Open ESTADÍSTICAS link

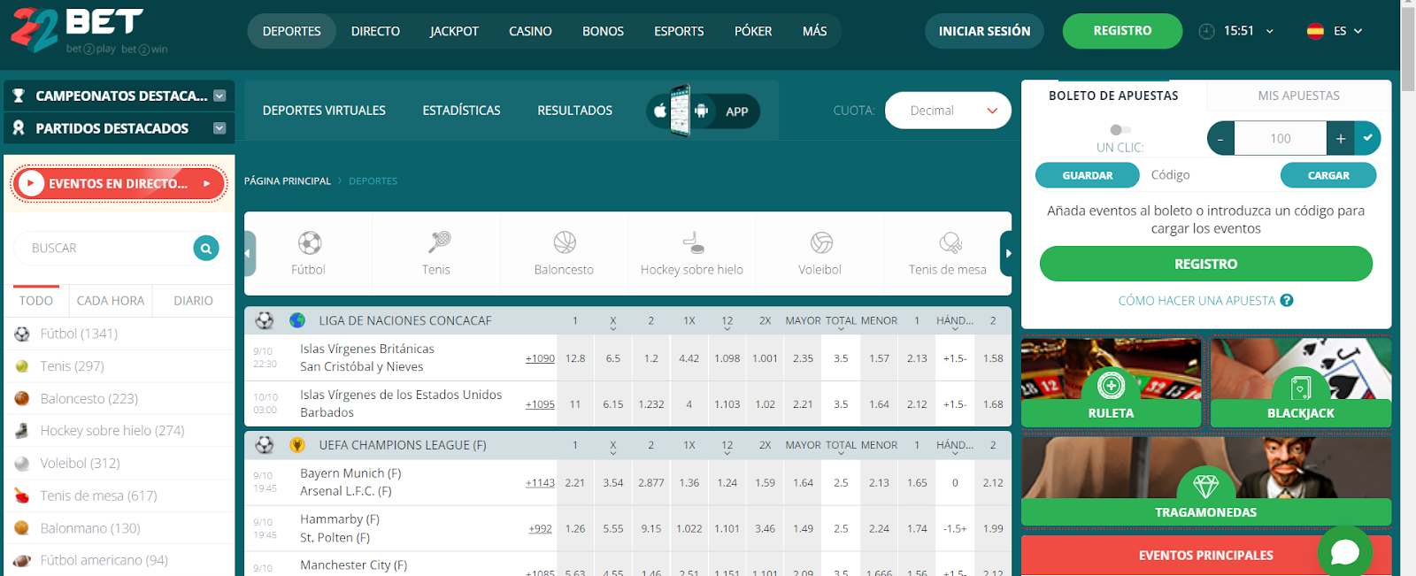461,111
